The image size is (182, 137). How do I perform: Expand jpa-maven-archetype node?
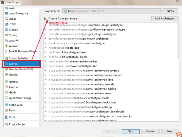[x=45, y=39]
